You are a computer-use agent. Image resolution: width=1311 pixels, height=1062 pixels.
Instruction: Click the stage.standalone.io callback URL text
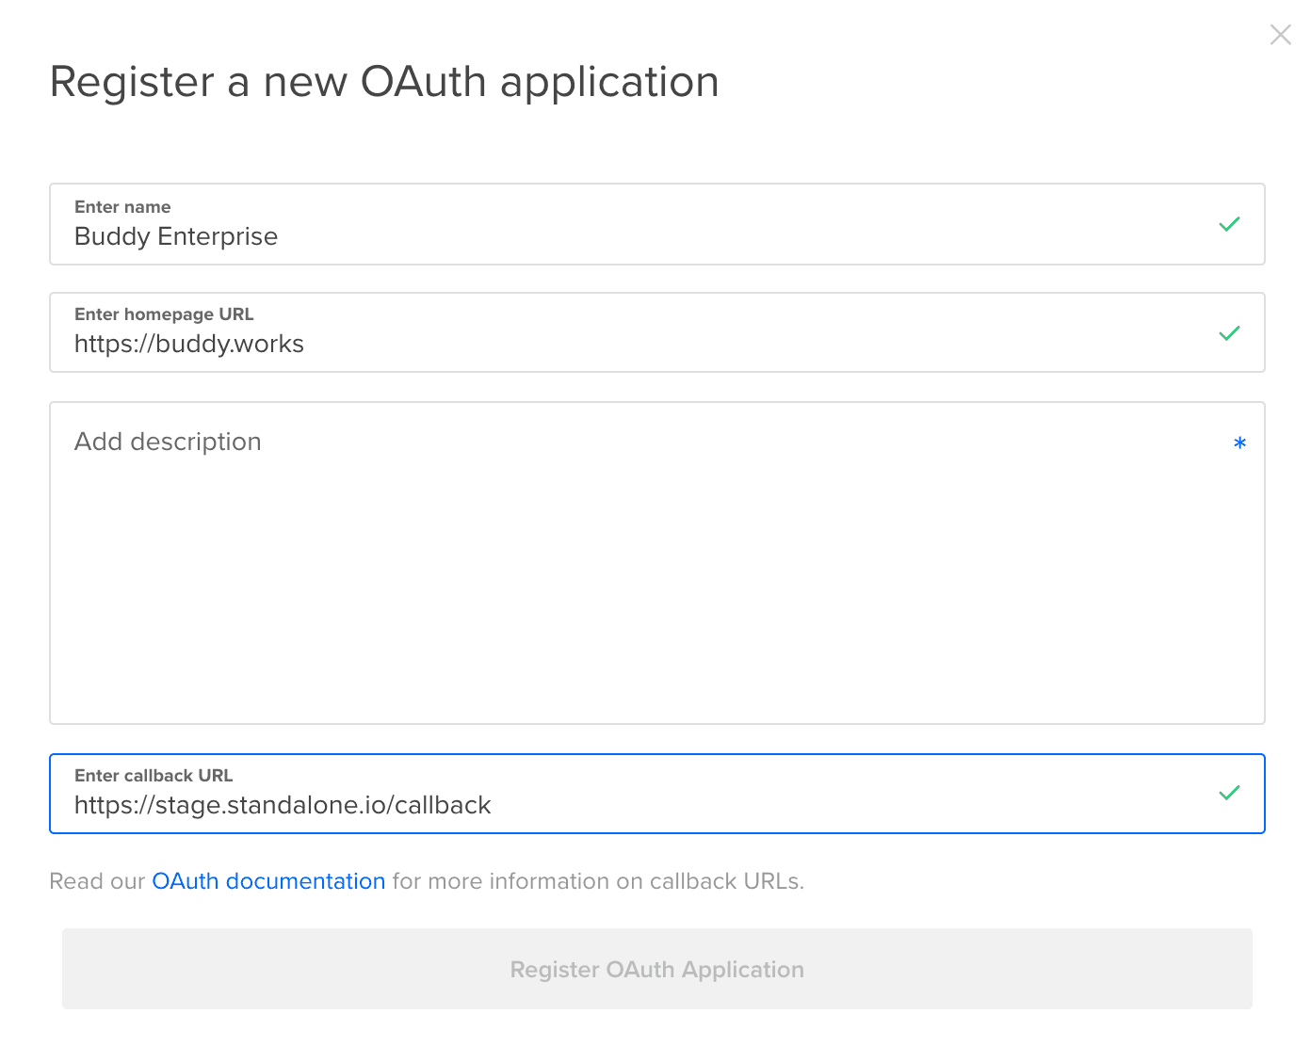(x=283, y=805)
